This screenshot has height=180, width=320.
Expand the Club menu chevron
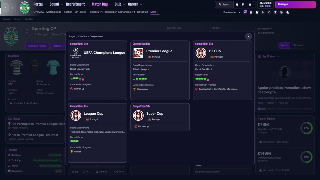coord(124,4)
